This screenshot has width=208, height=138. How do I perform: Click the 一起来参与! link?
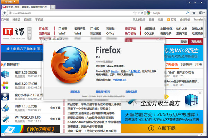[120, 80]
